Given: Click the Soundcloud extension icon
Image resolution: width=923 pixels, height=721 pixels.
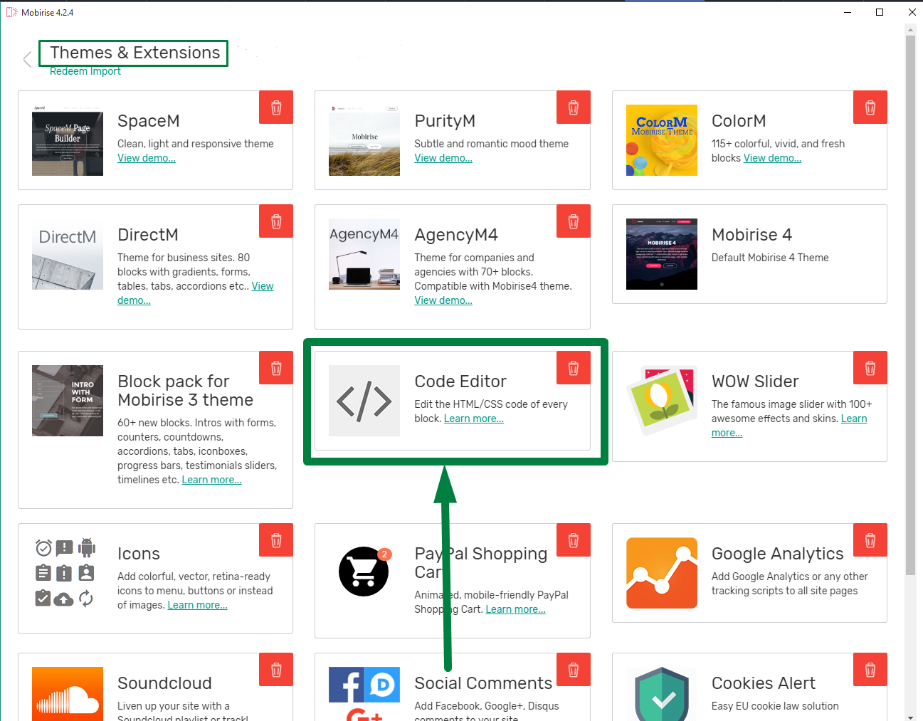Looking at the screenshot, I should (x=67, y=694).
